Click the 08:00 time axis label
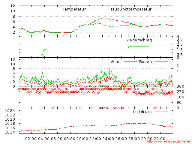 [70, 139]
